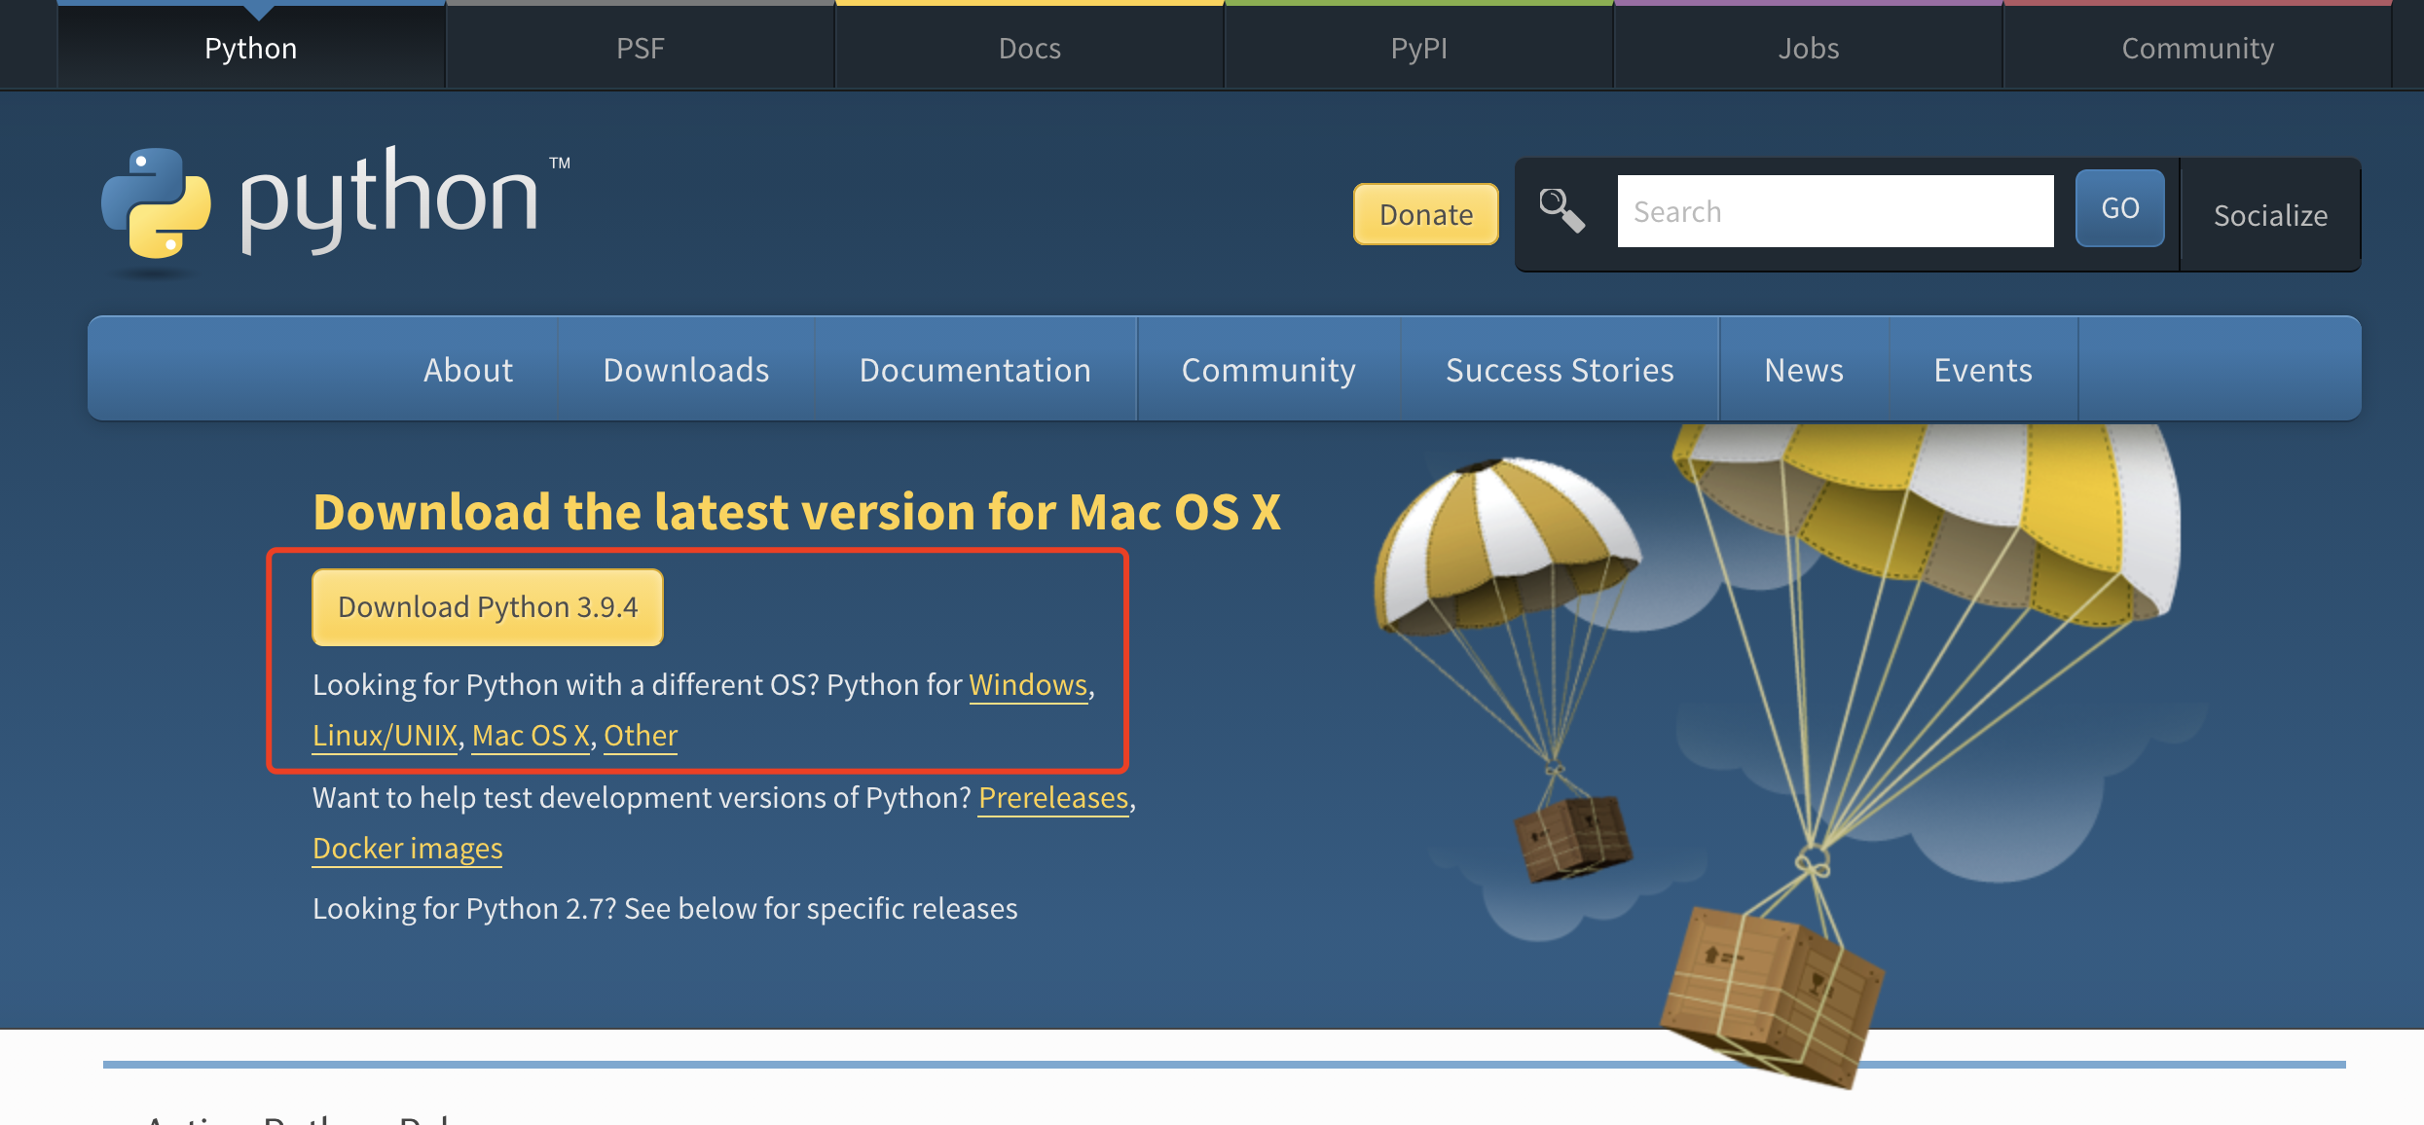Open the Downloads navigation menu
The image size is (2424, 1125).
click(x=685, y=370)
